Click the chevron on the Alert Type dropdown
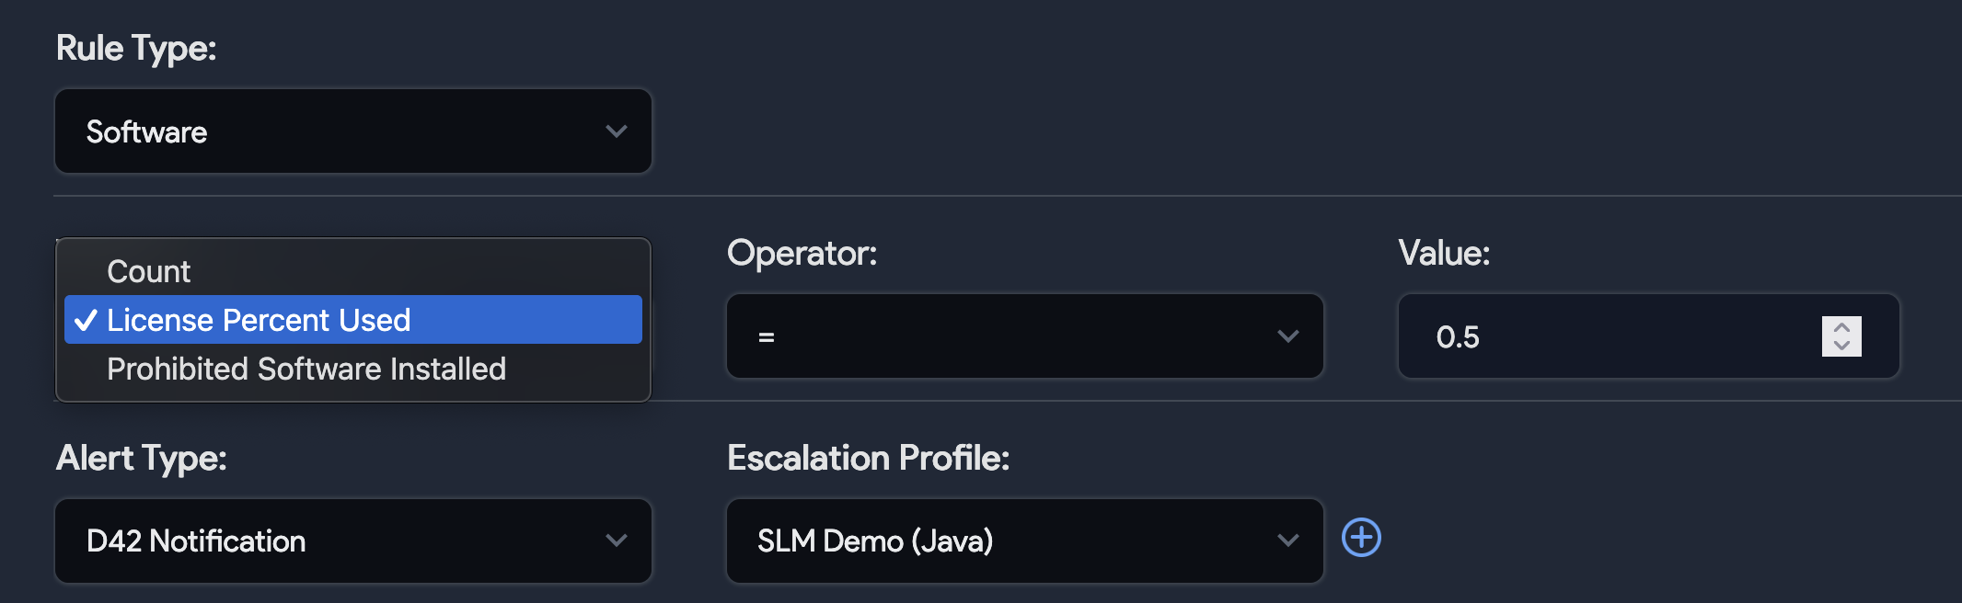Image resolution: width=1962 pixels, height=603 pixels. click(617, 540)
